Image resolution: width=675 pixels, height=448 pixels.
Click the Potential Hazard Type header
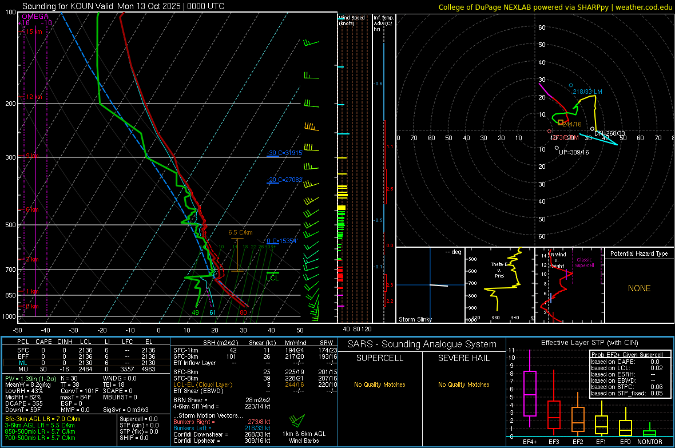tap(640, 253)
